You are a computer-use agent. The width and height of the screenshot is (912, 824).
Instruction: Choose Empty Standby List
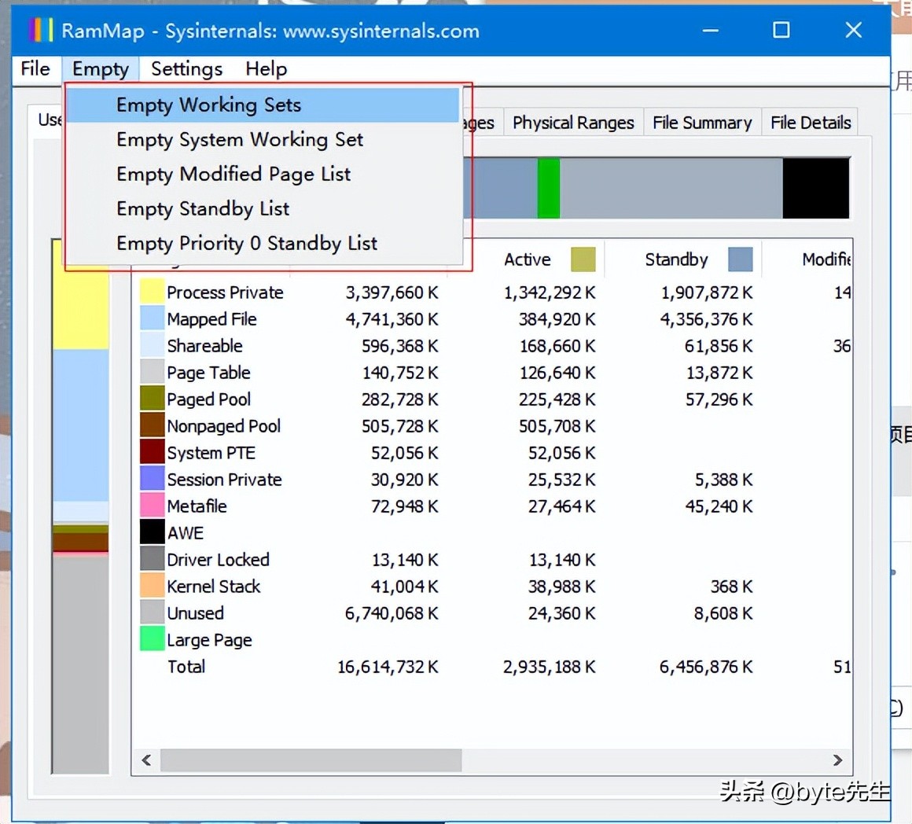(x=263, y=208)
